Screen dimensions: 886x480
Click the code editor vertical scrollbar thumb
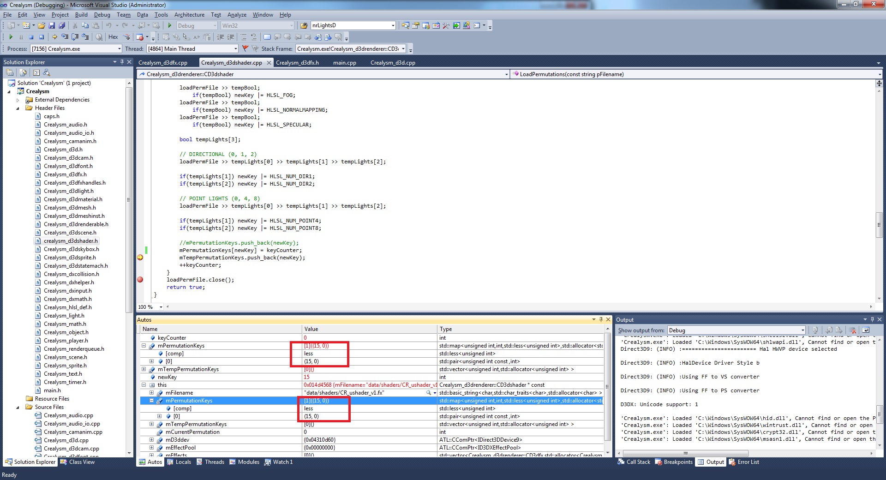pos(879,225)
